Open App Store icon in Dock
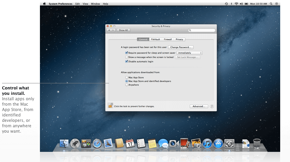Viewport: 290px width, 162px height. point(218,143)
